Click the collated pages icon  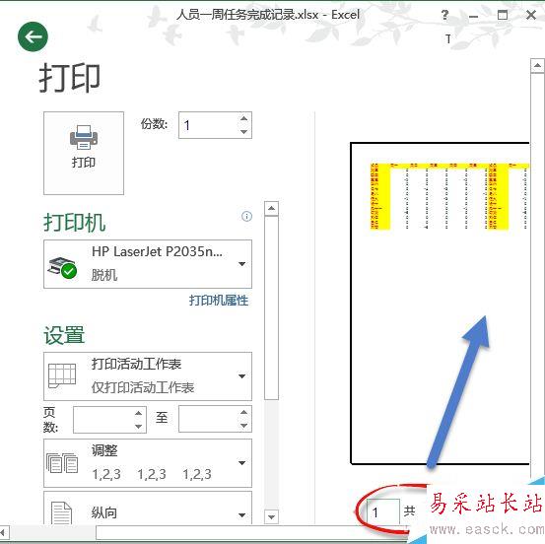(x=62, y=463)
